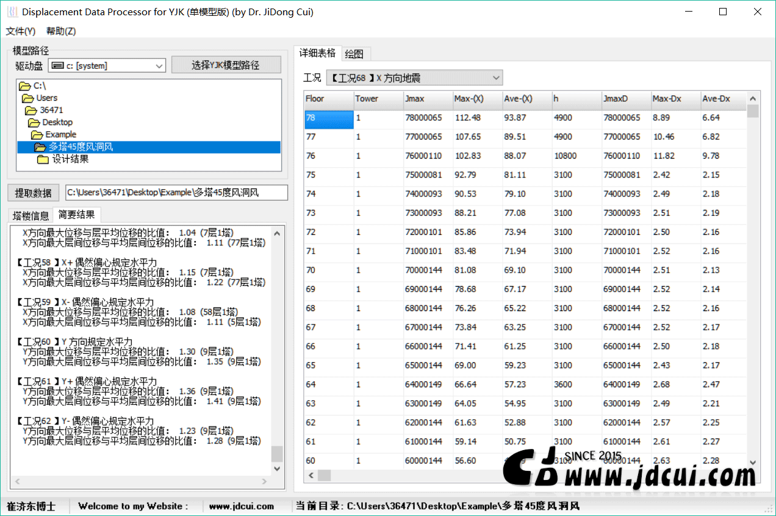This screenshot has width=776, height=516.
Task: Click the table's scroll-down arrow
Action: (753, 463)
